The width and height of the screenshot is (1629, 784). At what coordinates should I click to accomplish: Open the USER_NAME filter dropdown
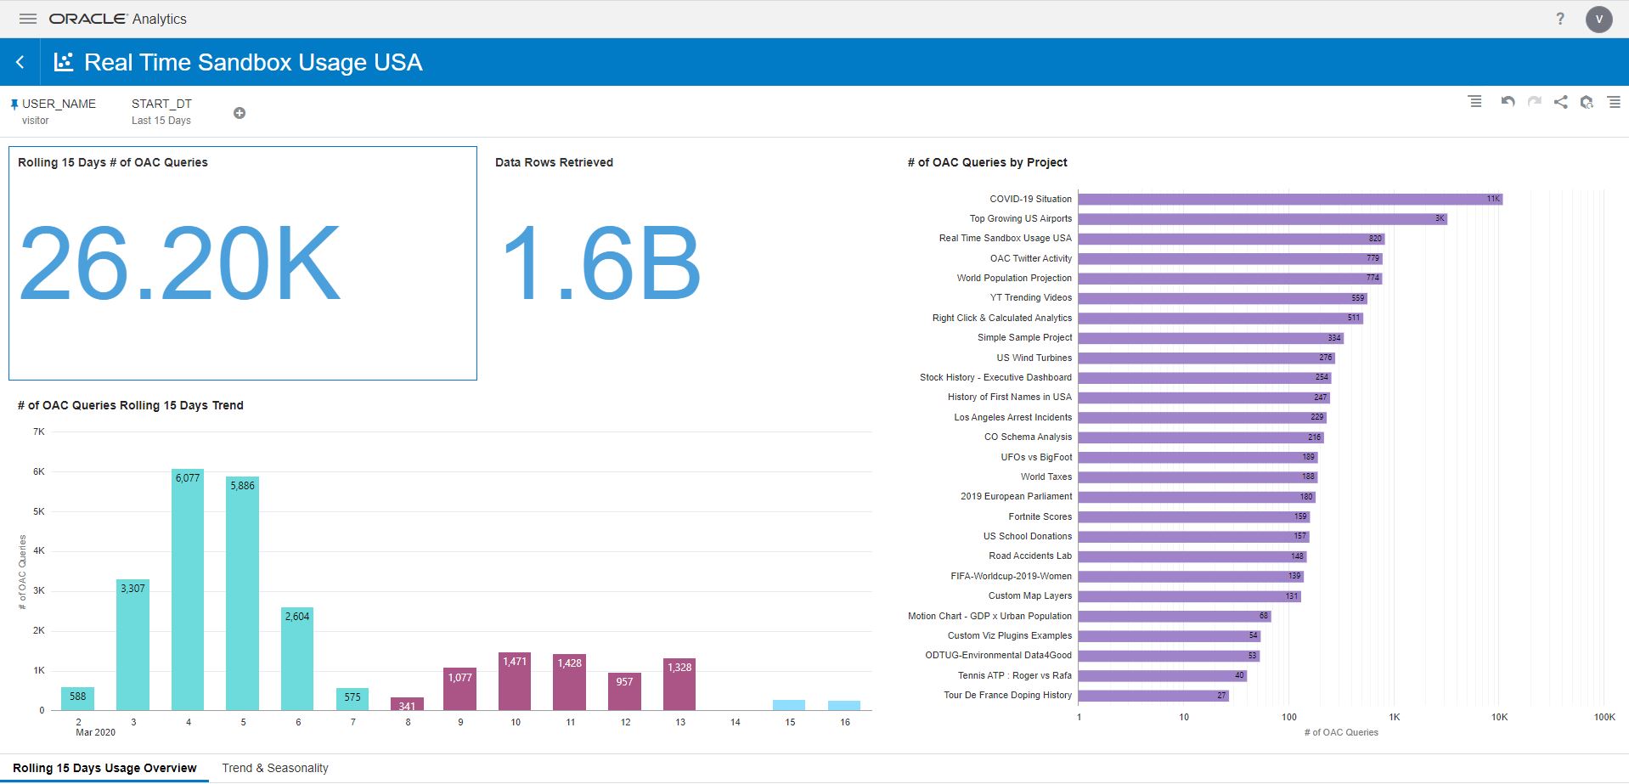(59, 111)
